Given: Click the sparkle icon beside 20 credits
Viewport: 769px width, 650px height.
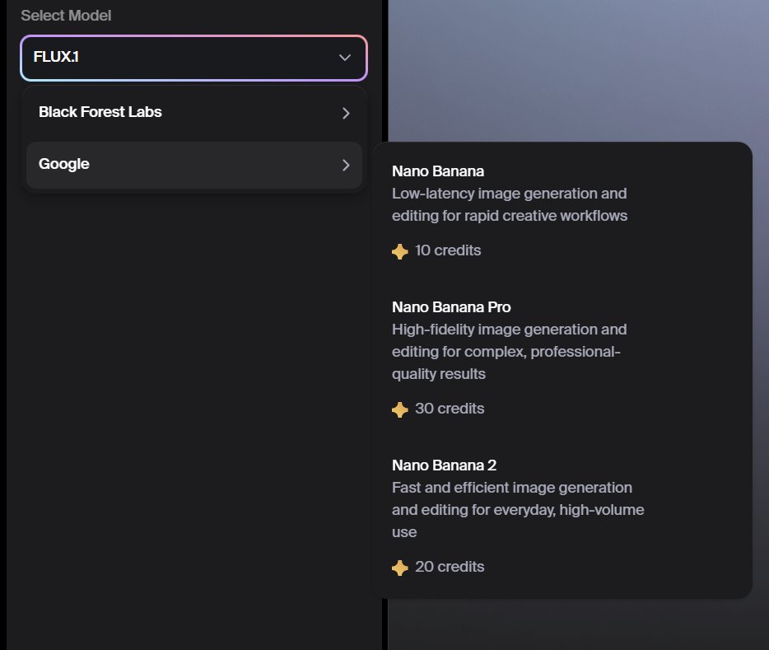Looking at the screenshot, I should pyautogui.click(x=400, y=568).
